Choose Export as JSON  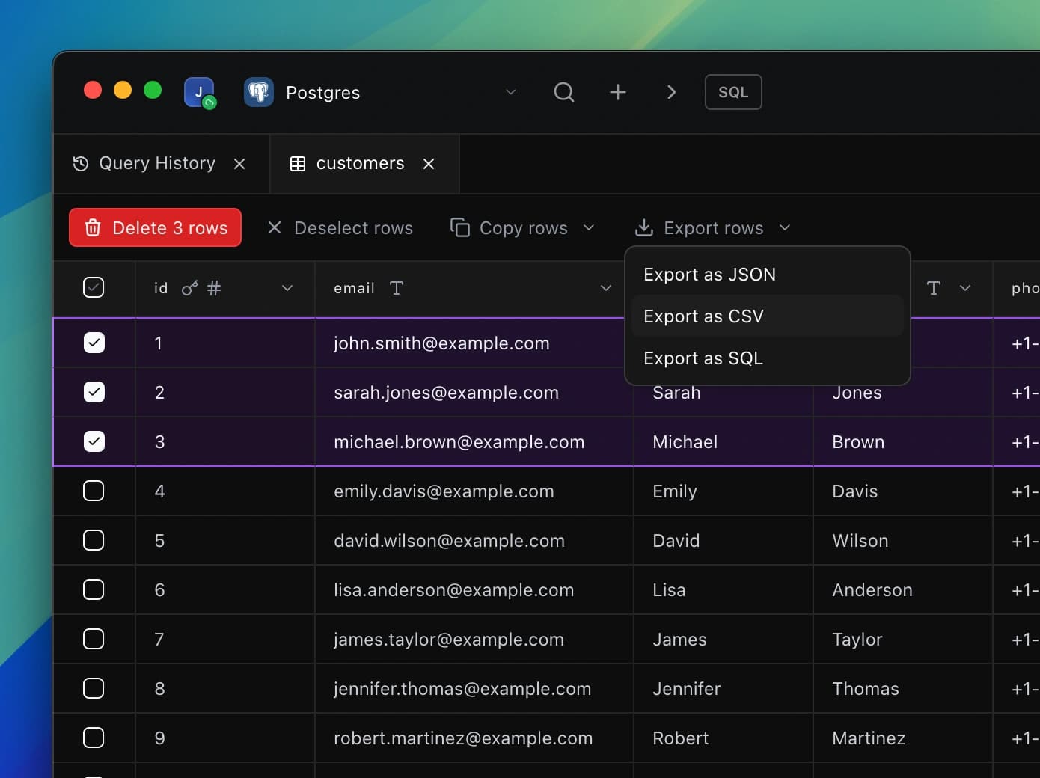point(768,275)
